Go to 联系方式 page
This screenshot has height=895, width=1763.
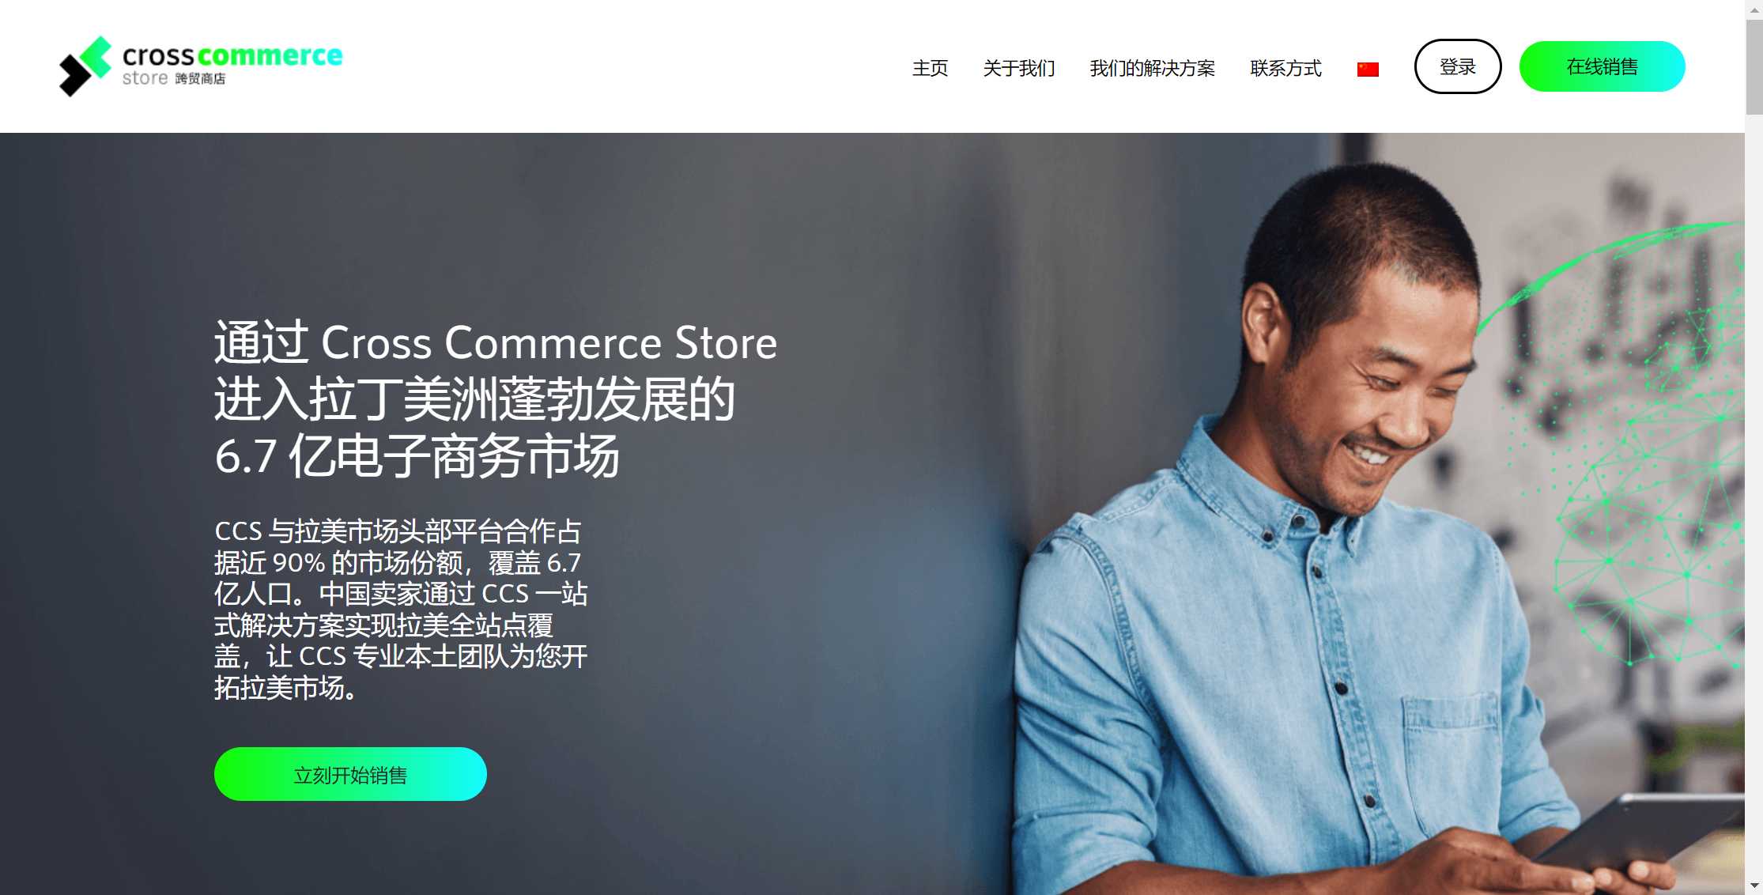[x=1285, y=68]
